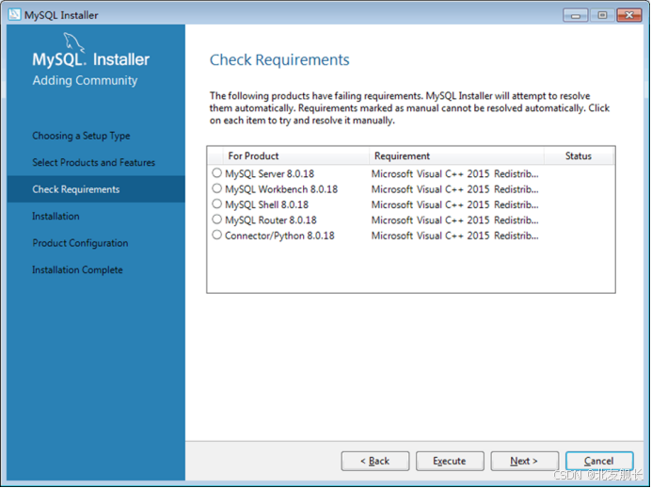
Task: Select the MySQL Workbench 8.0.18 radio button
Action: click(216, 188)
